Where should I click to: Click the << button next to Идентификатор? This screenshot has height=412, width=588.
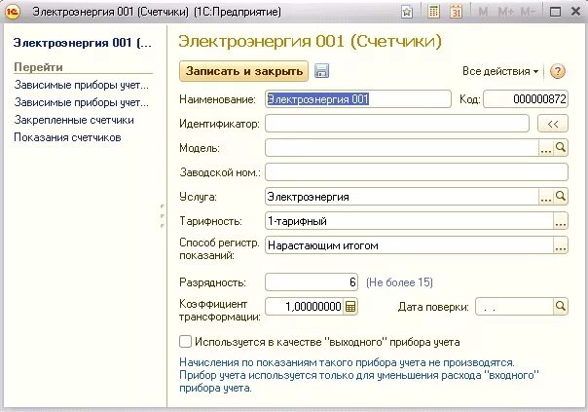tap(553, 124)
